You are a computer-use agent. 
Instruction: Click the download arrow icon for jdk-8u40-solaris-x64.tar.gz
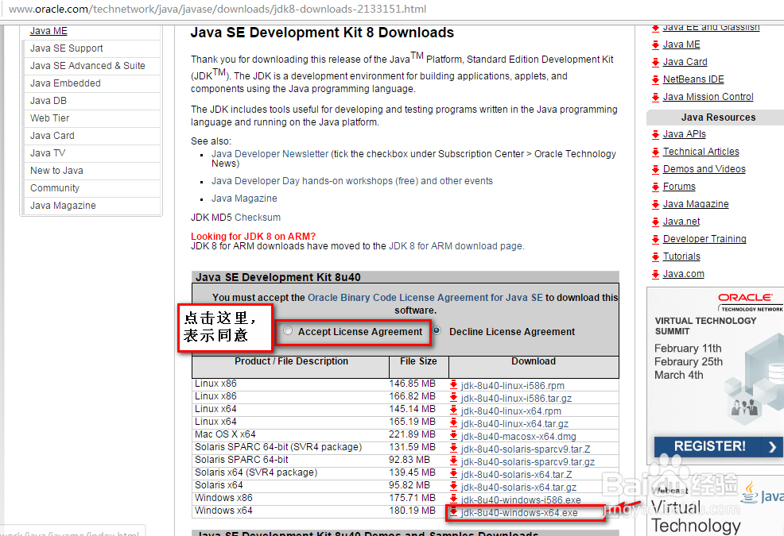(453, 487)
